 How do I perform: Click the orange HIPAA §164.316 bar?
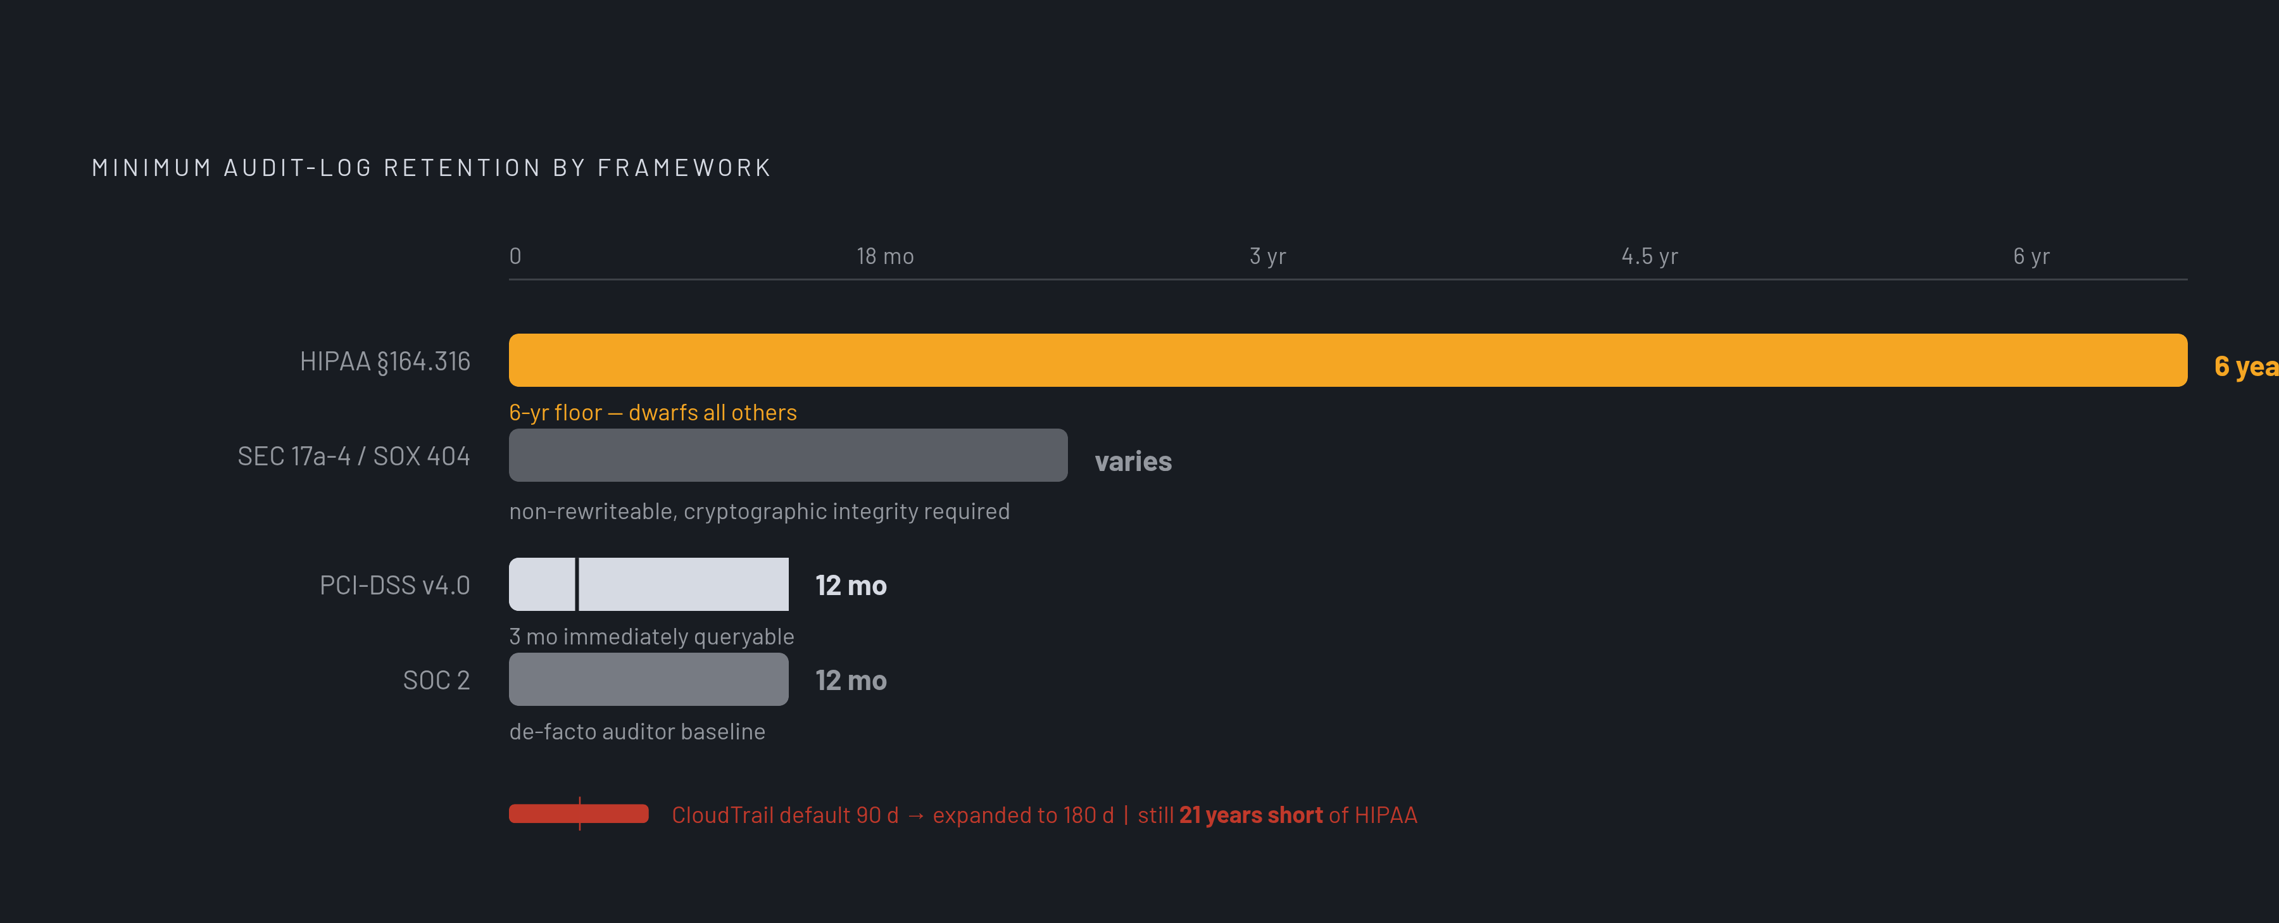click(1347, 360)
